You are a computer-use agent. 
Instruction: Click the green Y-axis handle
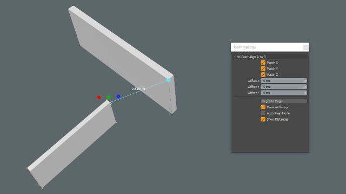tap(109, 97)
